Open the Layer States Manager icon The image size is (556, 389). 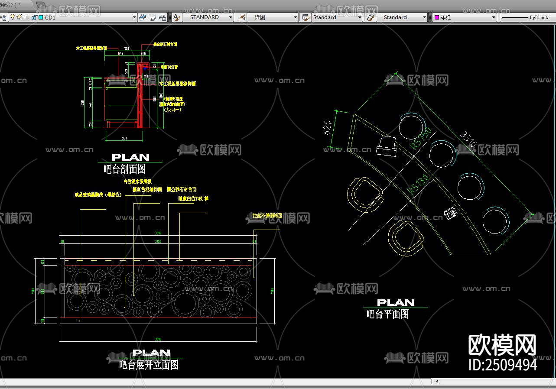coord(163,17)
